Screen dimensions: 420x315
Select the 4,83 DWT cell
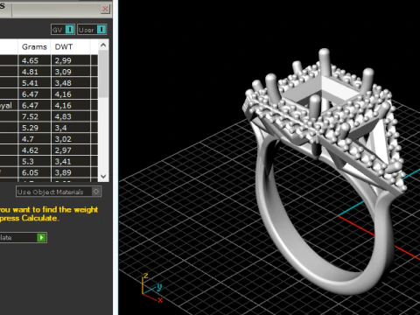point(71,116)
